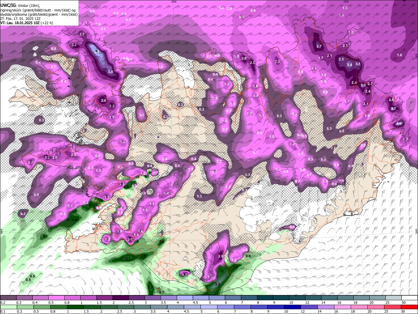This screenshot has height=314, width=418.
Task: Pick rain legend swatch between 14 and 16
Action: [326, 307]
